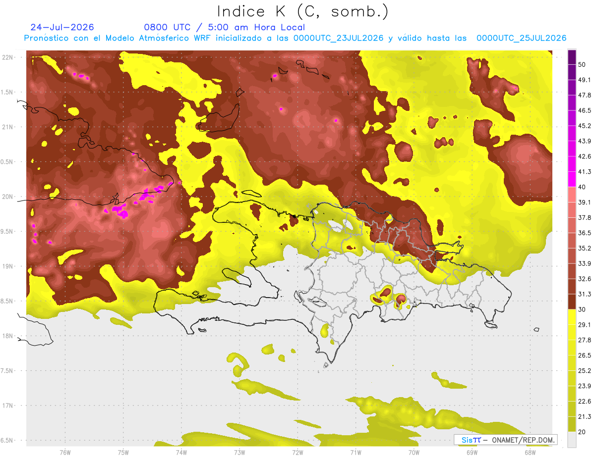Screen dimensions: 595x459
Task: Click the colorbar value 45.2
Action: point(585,126)
